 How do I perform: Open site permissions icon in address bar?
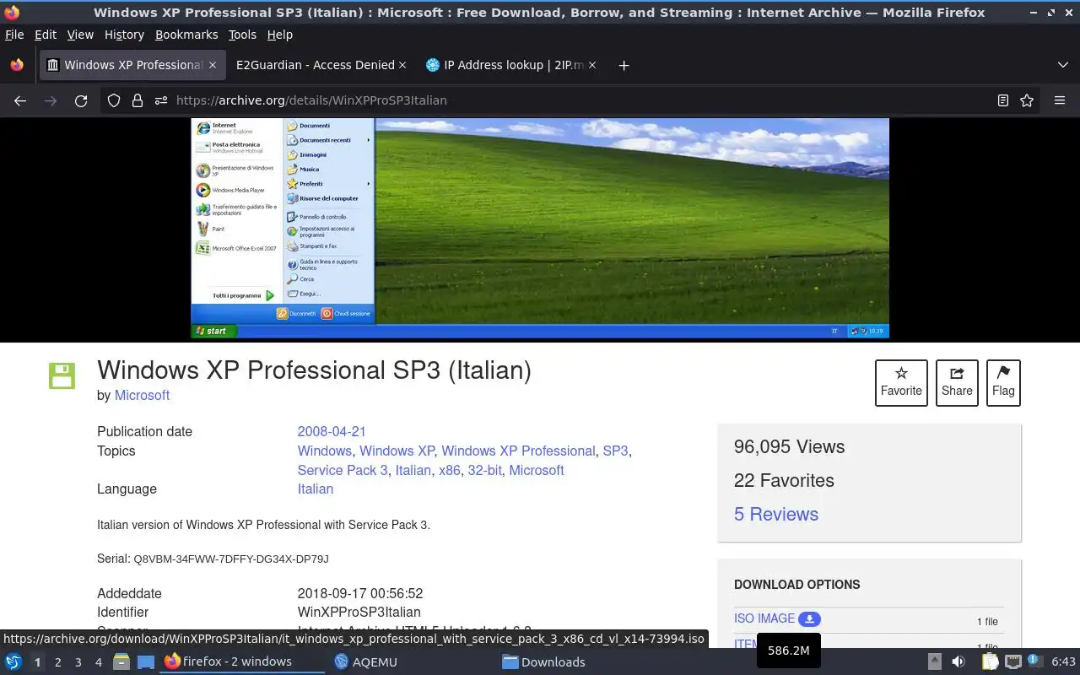(x=161, y=100)
